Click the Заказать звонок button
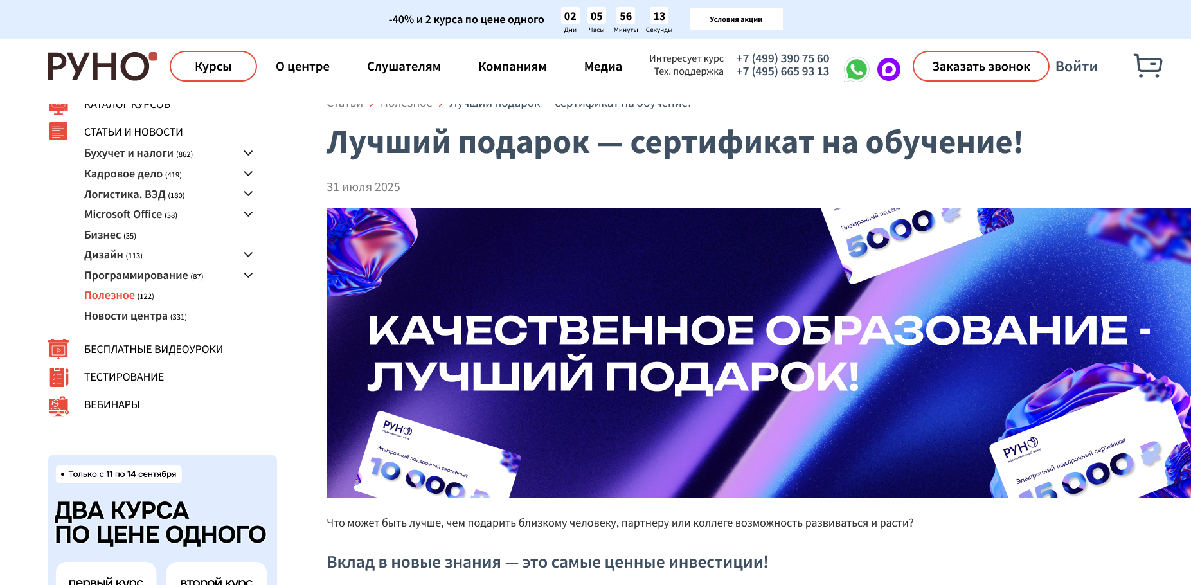The image size is (1191, 585). point(981,66)
